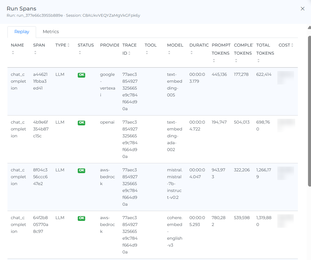Click the text-embedding-ada-002 model cell
This screenshot has width=311, height=260.
(175, 136)
